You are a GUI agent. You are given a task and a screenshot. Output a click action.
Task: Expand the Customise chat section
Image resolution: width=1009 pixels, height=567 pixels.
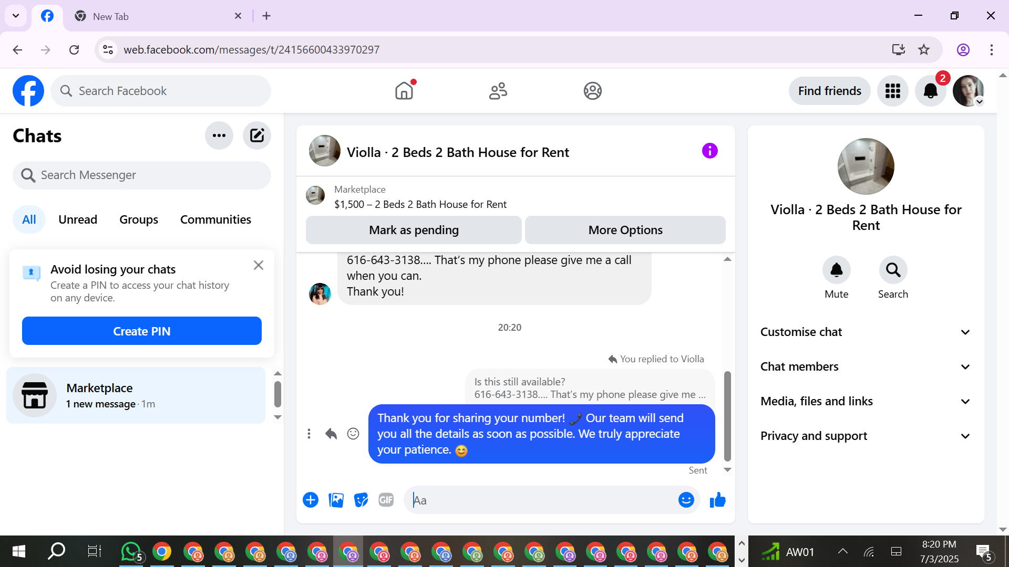point(865,332)
